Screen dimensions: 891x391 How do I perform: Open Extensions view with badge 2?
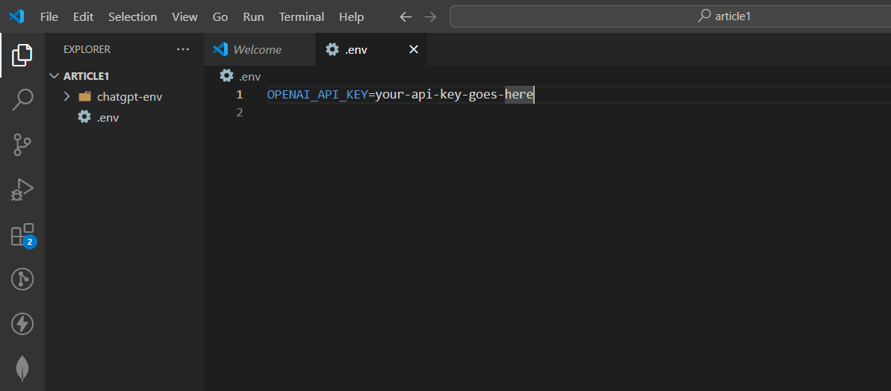click(22, 235)
